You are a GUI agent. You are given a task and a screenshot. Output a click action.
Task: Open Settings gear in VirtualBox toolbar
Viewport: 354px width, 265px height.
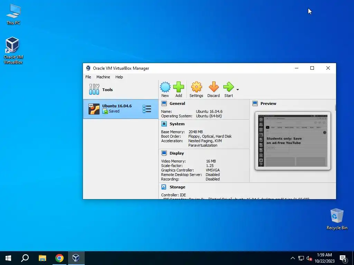[x=196, y=87]
